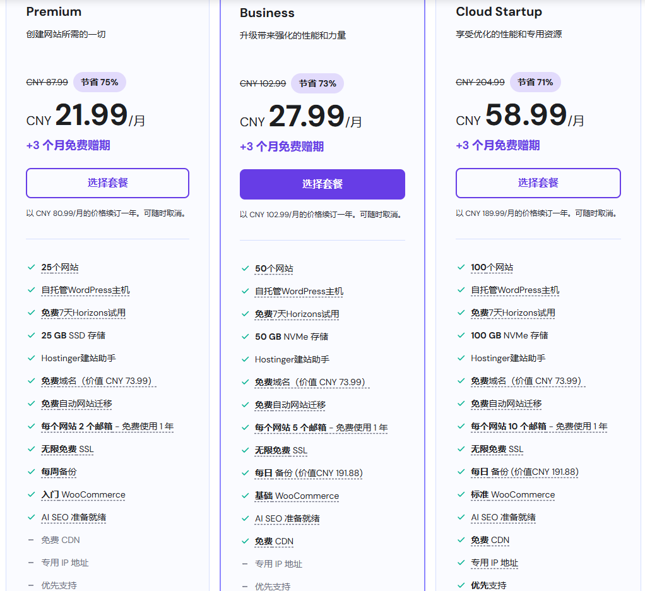
Task: Click checkmark icon beside Premium's 25个网站
Action: 31,267
